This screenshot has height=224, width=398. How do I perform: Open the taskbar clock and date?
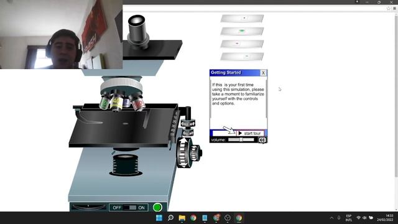385,218
